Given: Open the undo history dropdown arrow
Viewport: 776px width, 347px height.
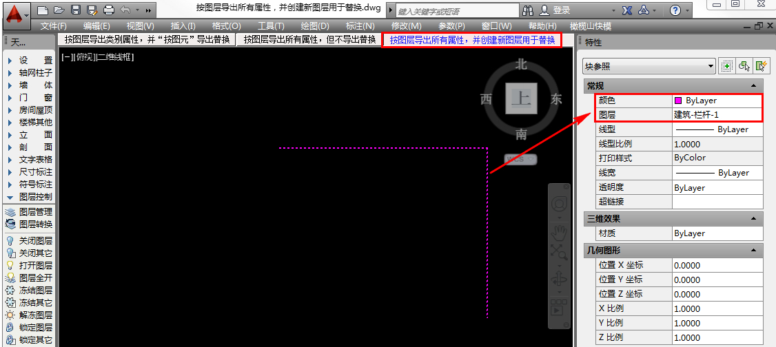Looking at the screenshot, I should pos(137,10).
